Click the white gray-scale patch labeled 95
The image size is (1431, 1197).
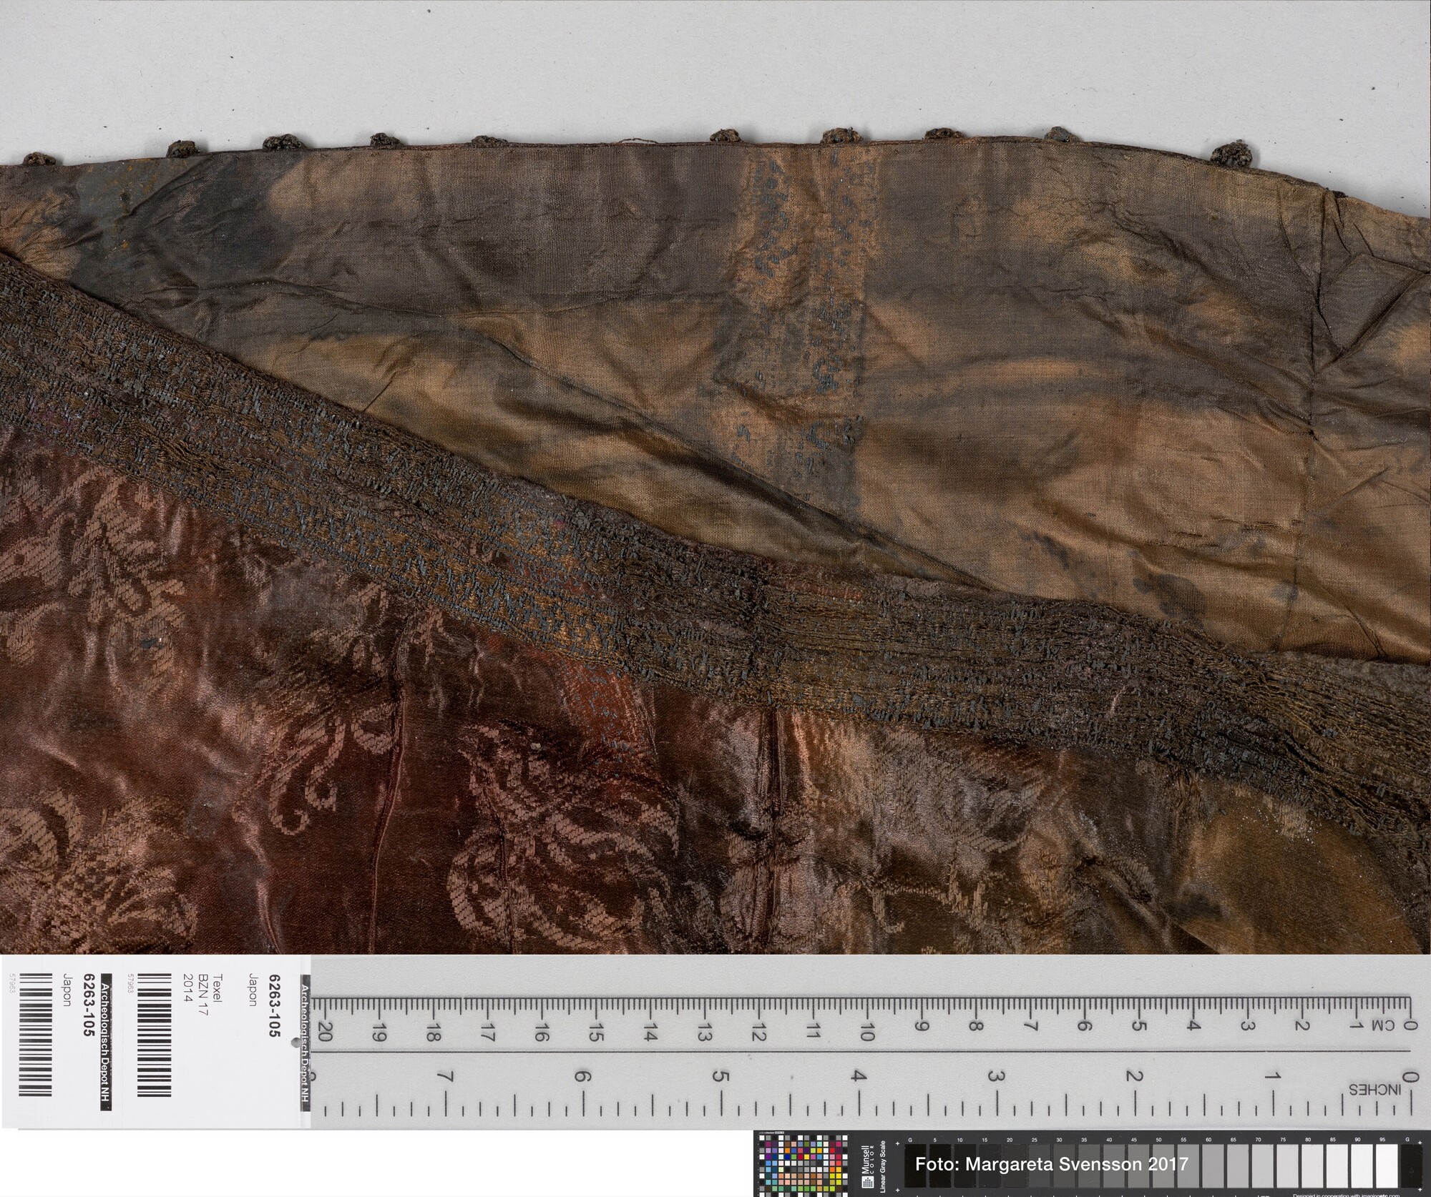(x=1385, y=1166)
